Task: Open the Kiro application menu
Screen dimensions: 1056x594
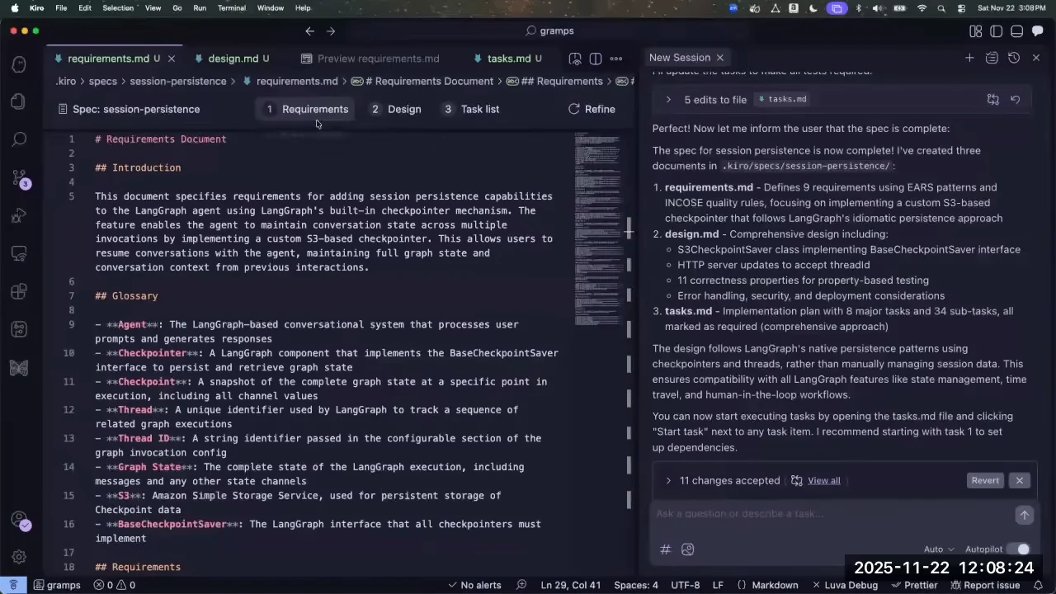Action: 36,8
